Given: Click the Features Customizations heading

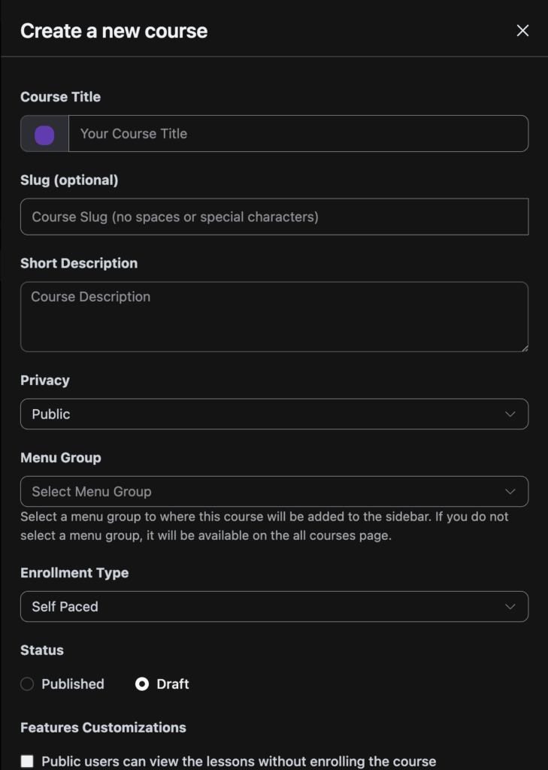Looking at the screenshot, I should 103,728.
